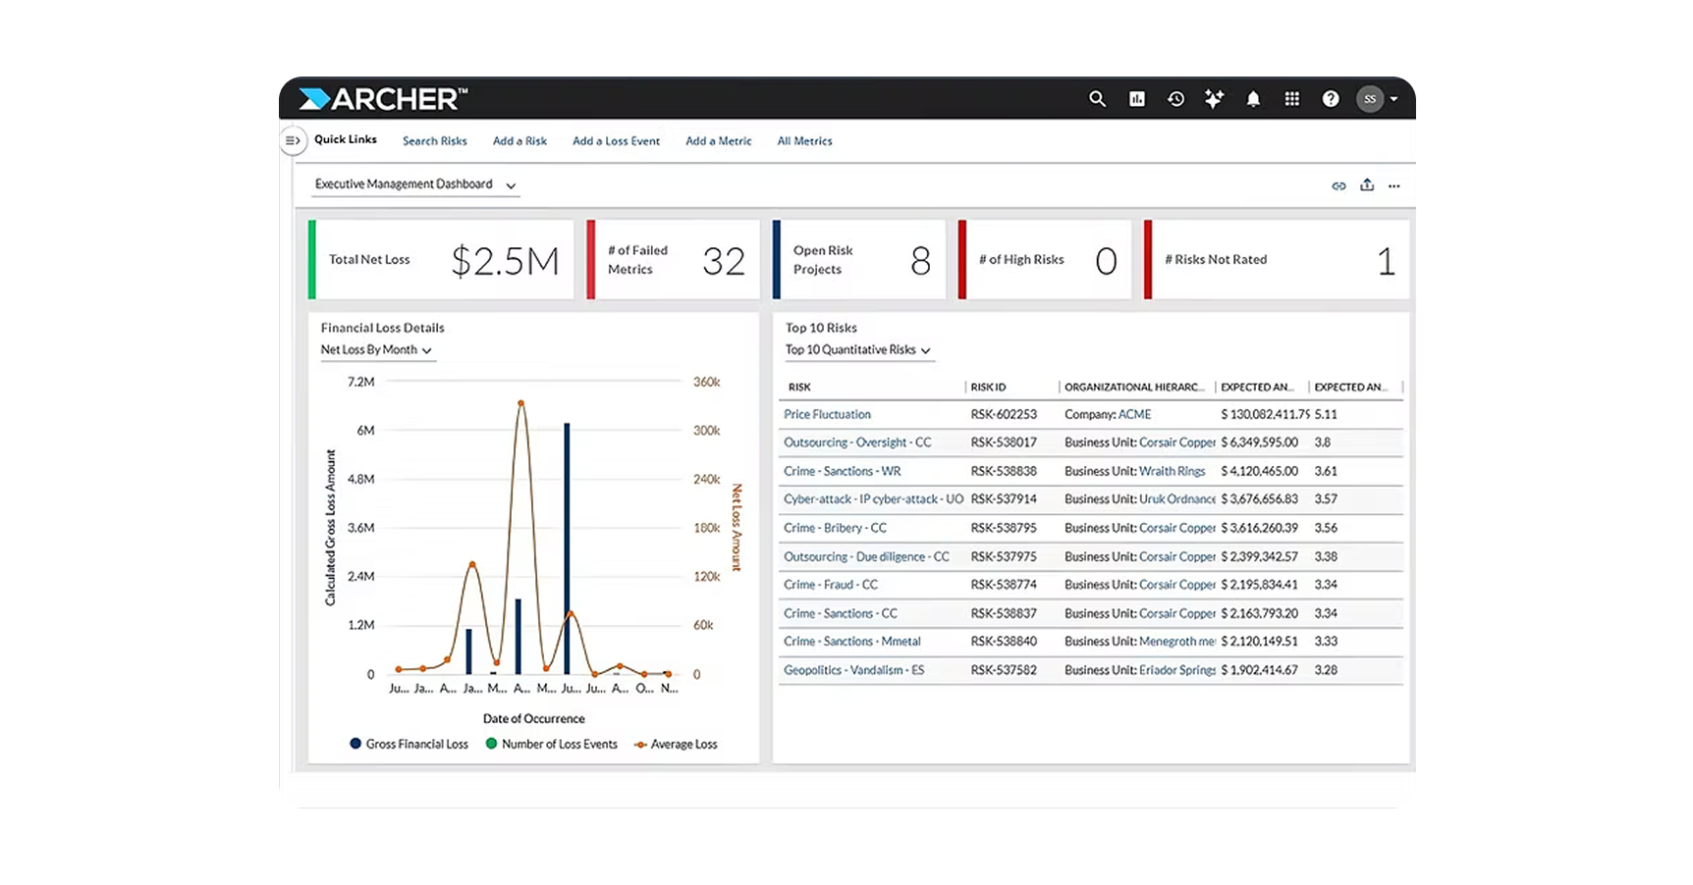The width and height of the screenshot is (1693, 885).
Task: Open the SS user avatar menu
Action: tap(1370, 99)
